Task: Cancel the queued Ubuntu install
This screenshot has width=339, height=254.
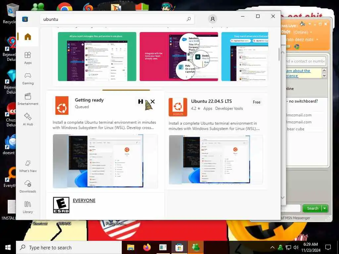Action: click(153, 102)
